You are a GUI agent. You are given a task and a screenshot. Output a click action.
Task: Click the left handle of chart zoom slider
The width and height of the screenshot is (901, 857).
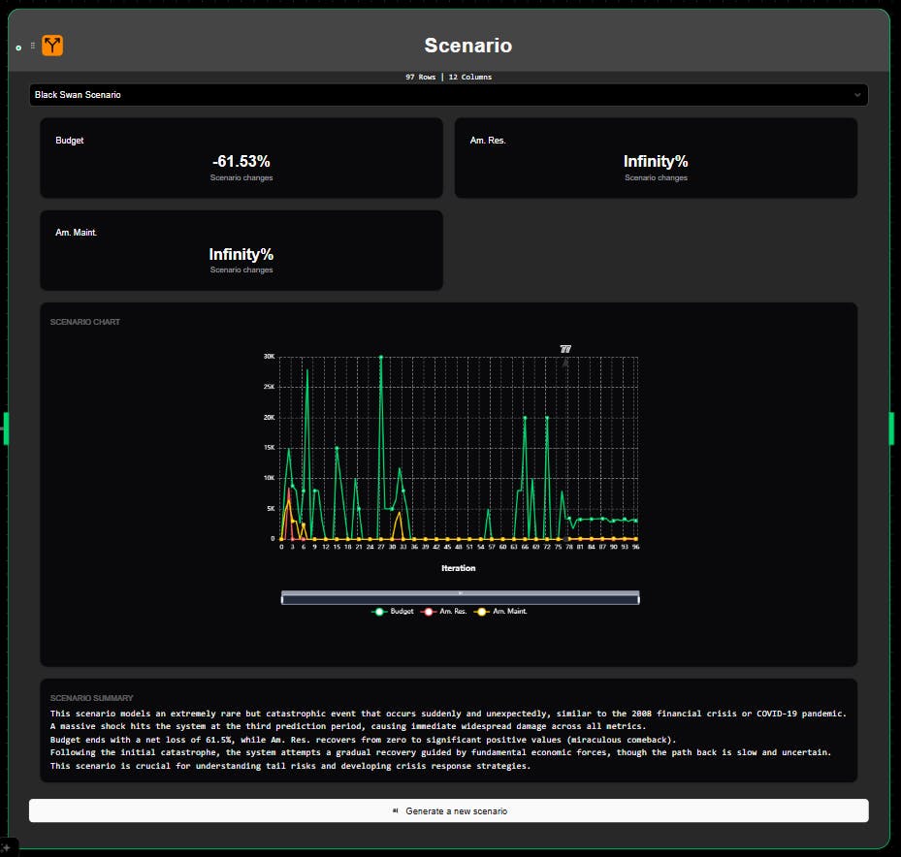click(281, 599)
